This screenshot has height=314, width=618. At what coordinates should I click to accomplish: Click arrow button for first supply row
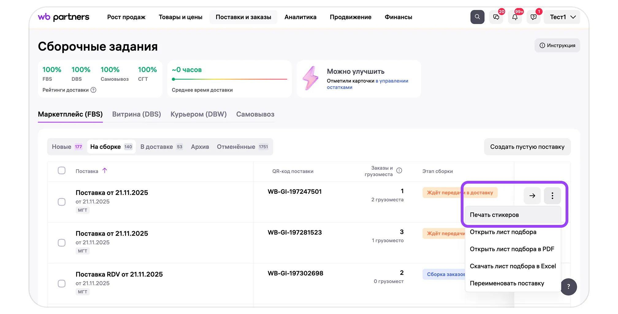pos(532,196)
